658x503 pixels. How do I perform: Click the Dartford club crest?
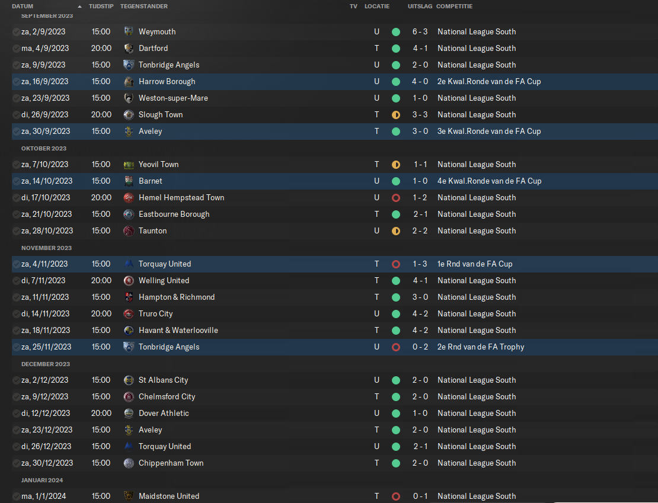coord(129,48)
